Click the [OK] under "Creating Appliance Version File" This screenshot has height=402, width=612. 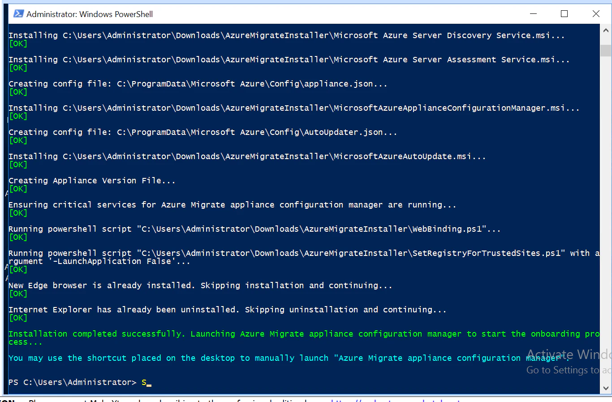(18, 189)
